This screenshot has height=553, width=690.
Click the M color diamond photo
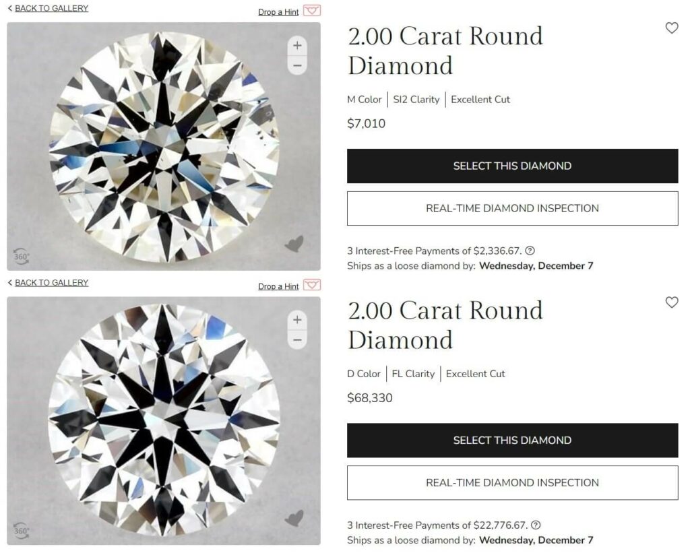[162, 145]
